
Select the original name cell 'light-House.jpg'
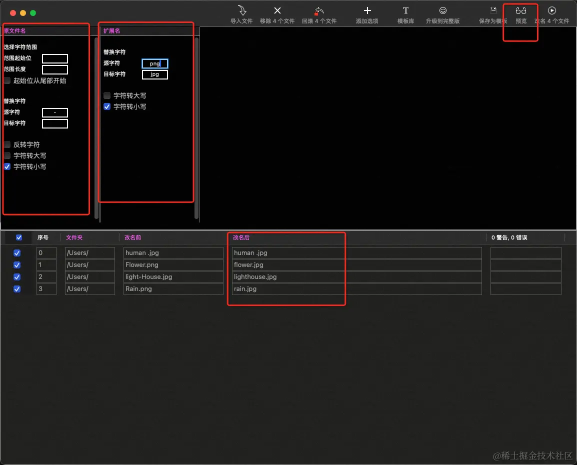[173, 276]
